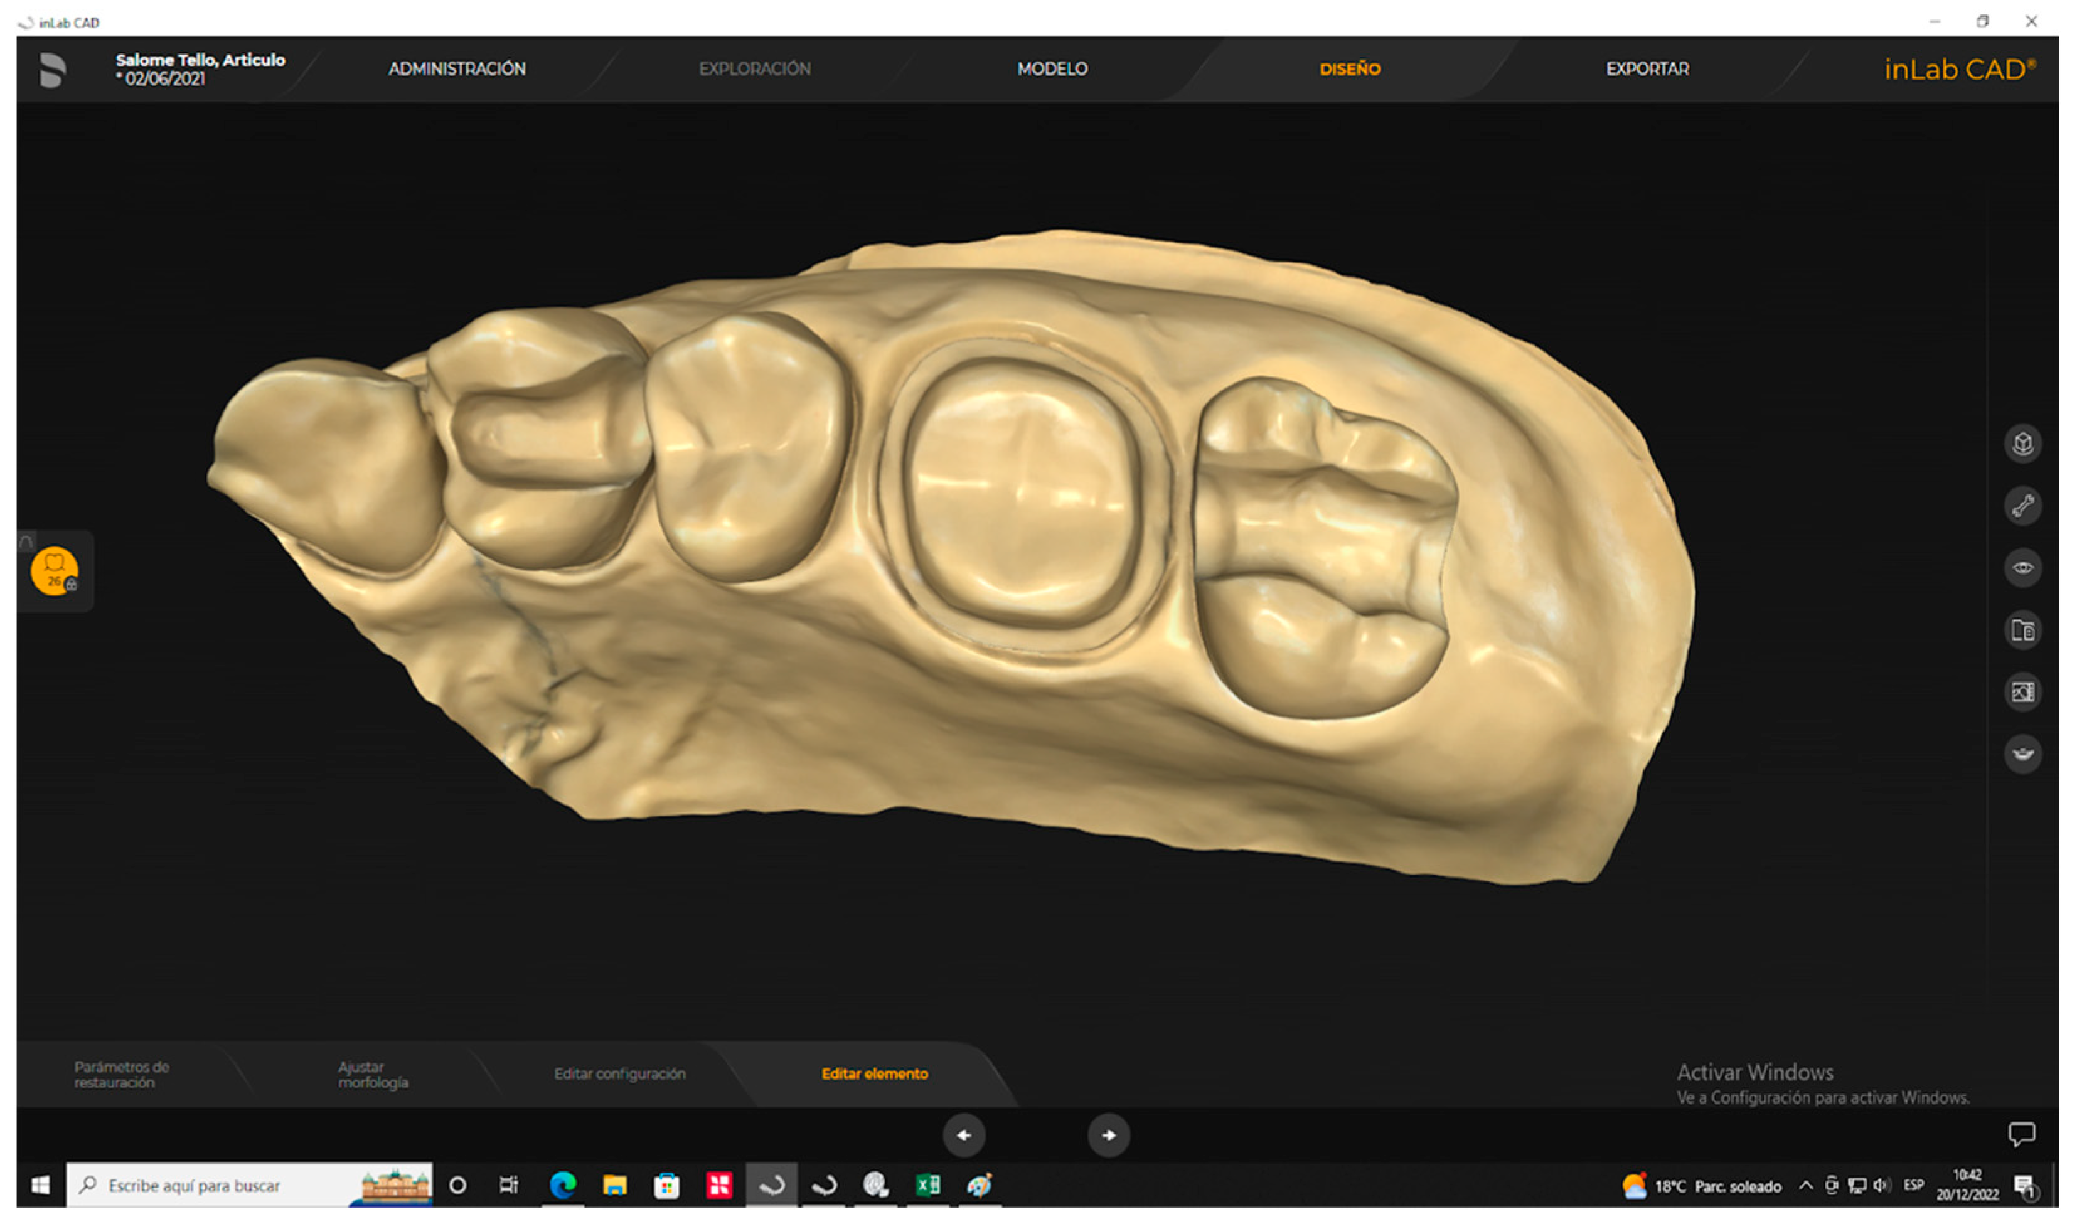Open the case details folder icon
This screenshot has height=1229, width=2077.
[2022, 630]
